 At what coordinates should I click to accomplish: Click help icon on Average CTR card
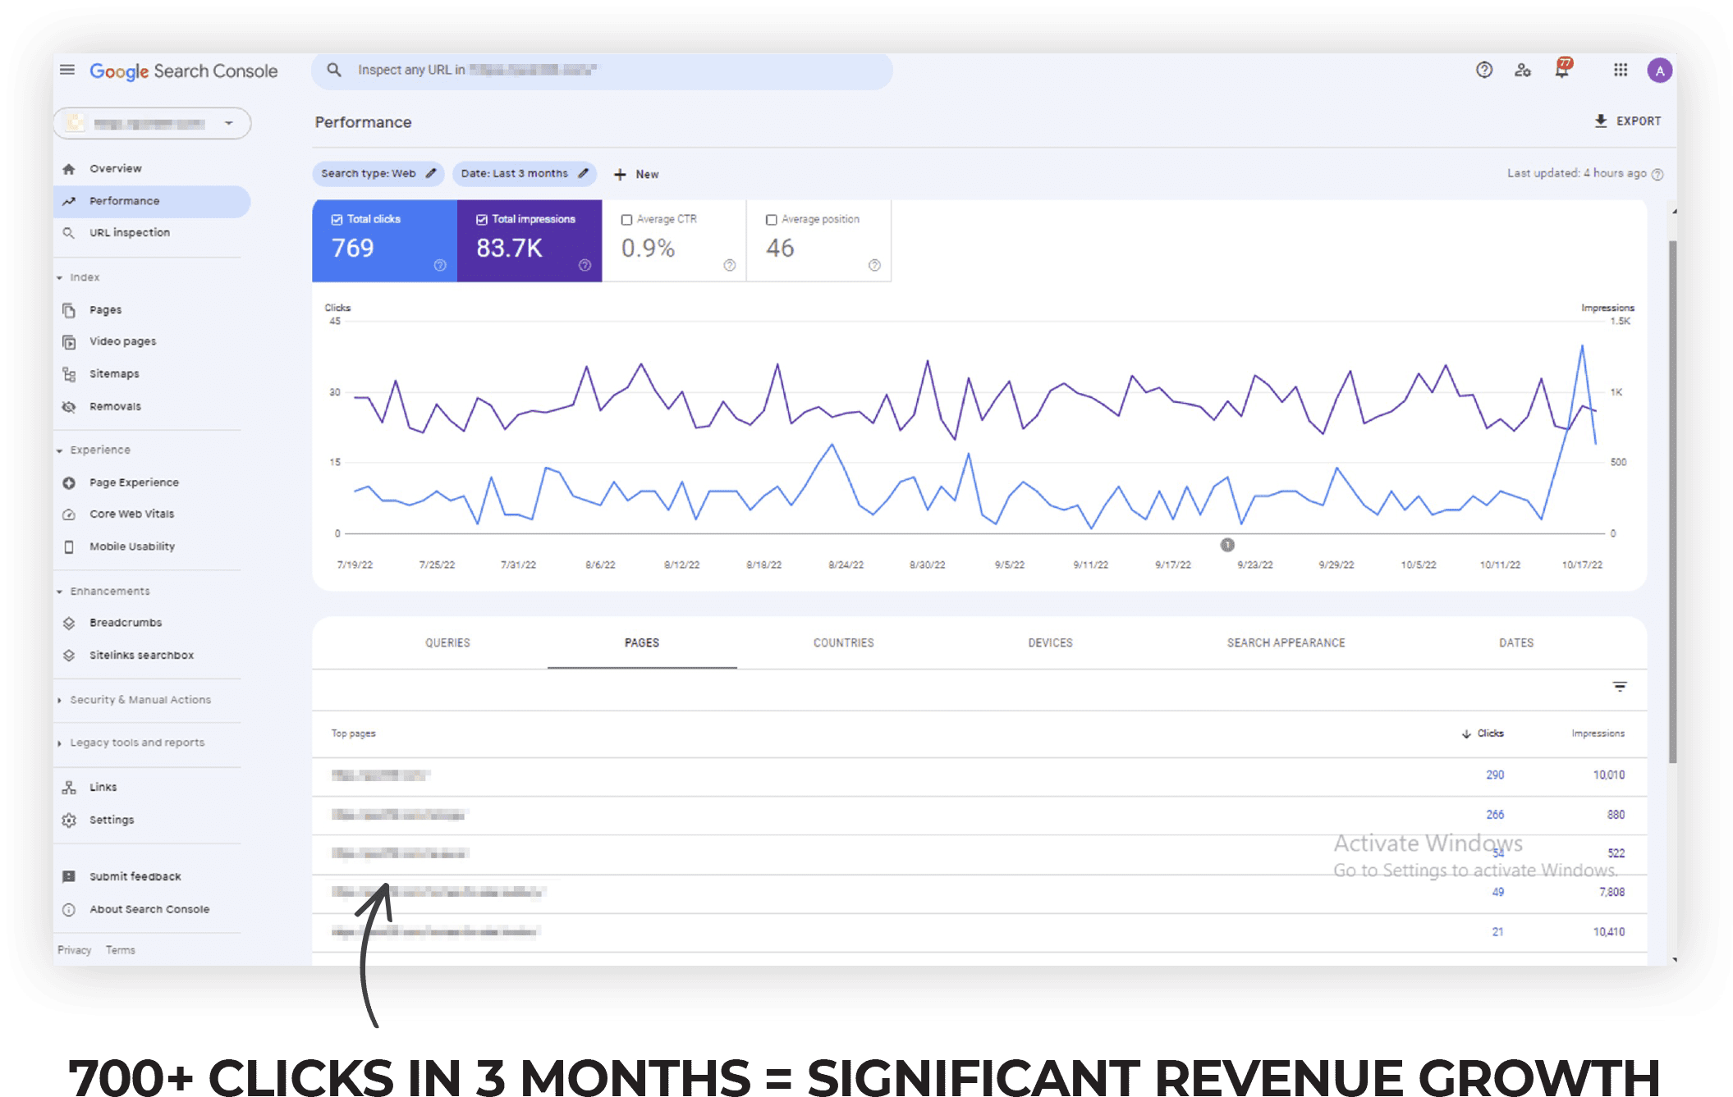pos(729,265)
